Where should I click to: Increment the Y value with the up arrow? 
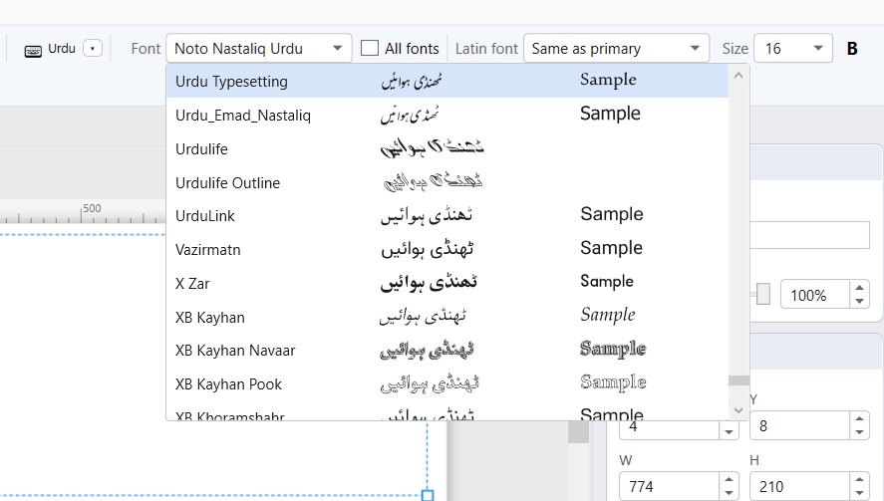coord(859,418)
